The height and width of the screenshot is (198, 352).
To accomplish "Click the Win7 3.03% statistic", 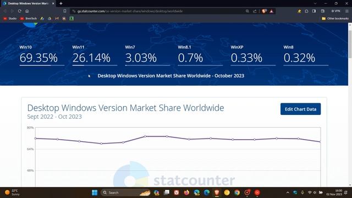I will click(x=147, y=55).
